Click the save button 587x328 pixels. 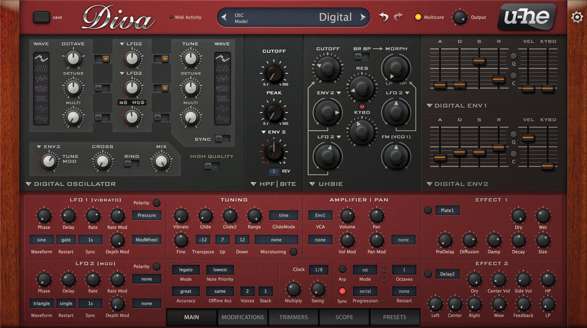click(41, 17)
